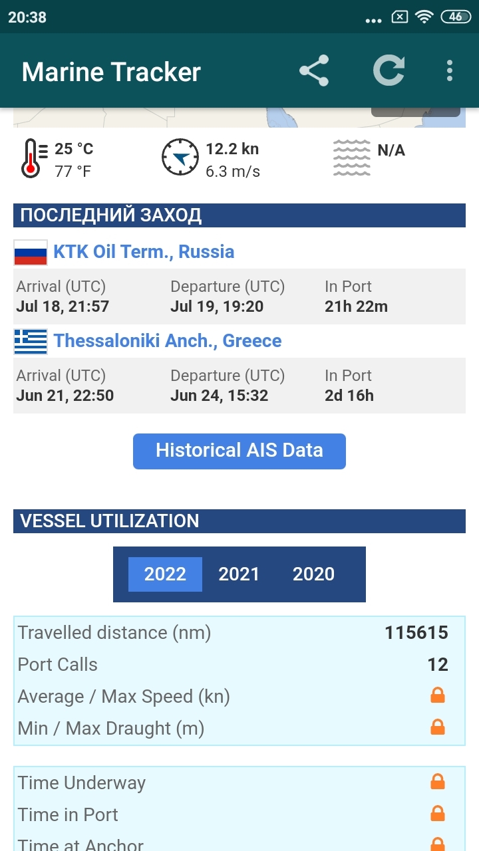479x851 pixels.
Task: Tap the share icon in header
Action: tap(314, 71)
